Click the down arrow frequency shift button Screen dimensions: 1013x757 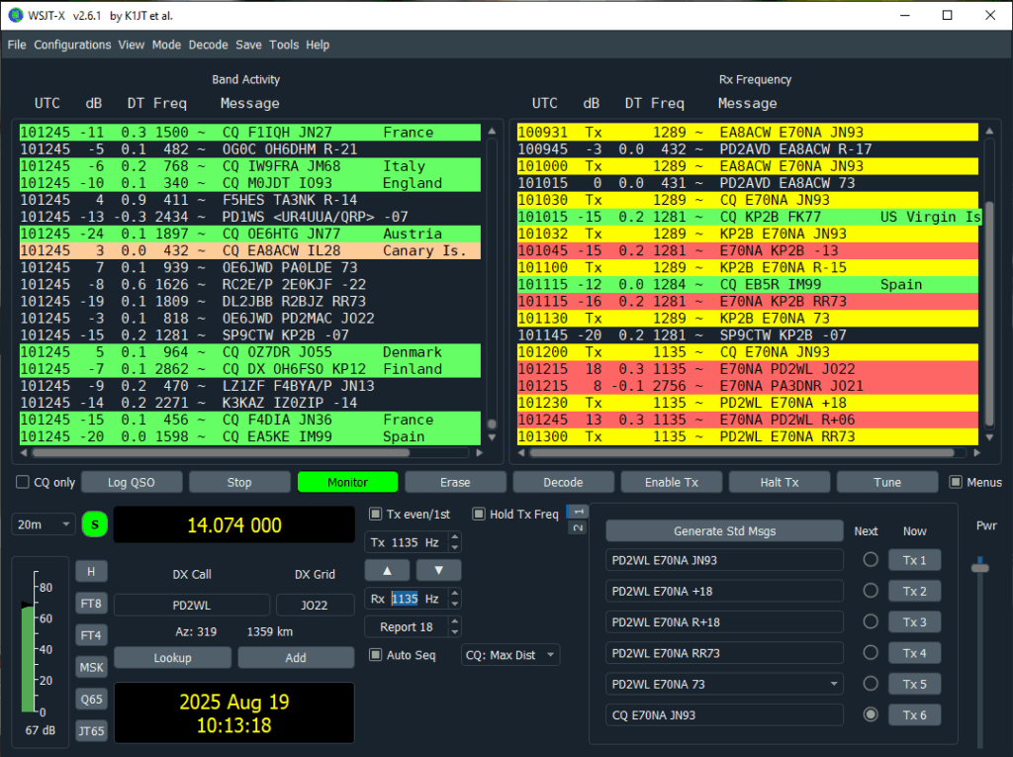(x=438, y=570)
